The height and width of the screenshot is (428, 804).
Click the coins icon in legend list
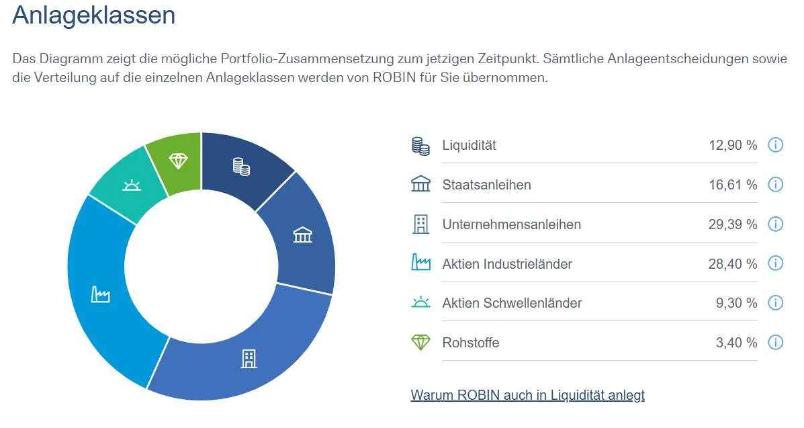420,146
